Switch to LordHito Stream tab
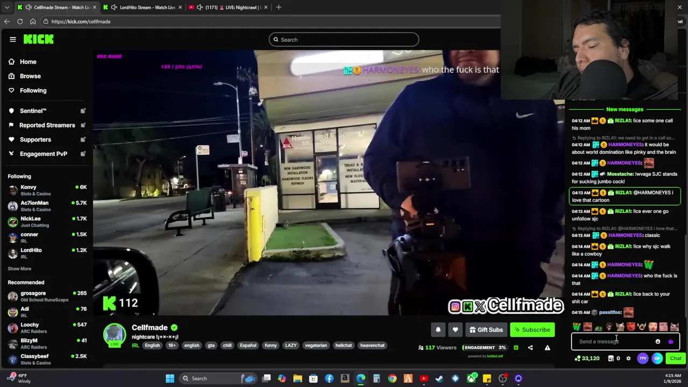This screenshot has width=688, height=387. coord(142,7)
